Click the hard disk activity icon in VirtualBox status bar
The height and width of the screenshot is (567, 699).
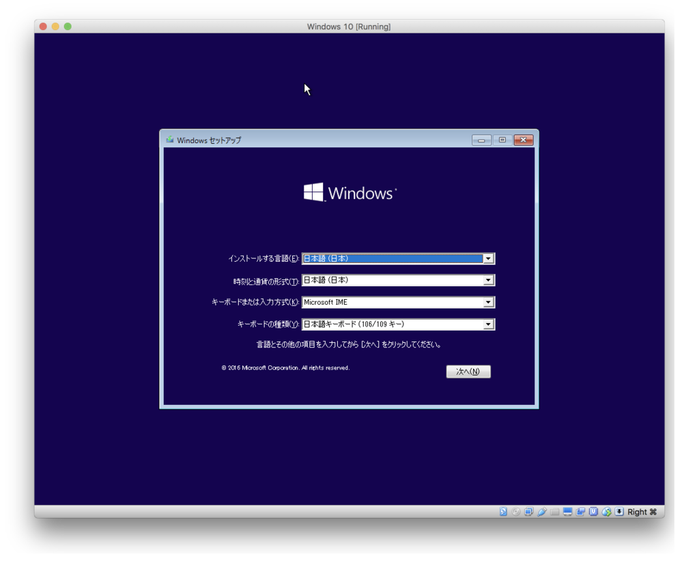click(x=503, y=512)
